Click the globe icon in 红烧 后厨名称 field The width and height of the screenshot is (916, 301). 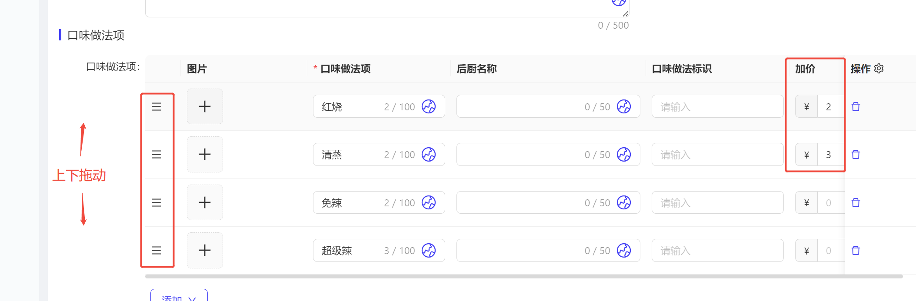tap(624, 106)
